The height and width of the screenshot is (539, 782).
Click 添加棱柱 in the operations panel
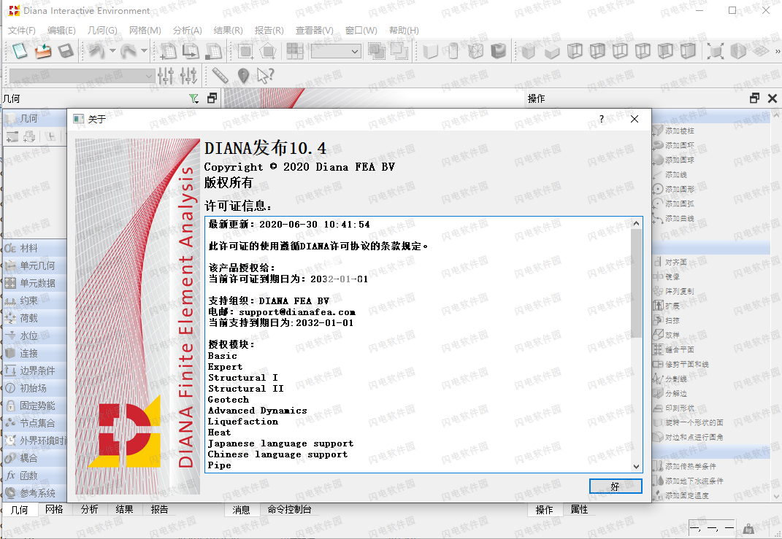pyautogui.click(x=674, y=131)
